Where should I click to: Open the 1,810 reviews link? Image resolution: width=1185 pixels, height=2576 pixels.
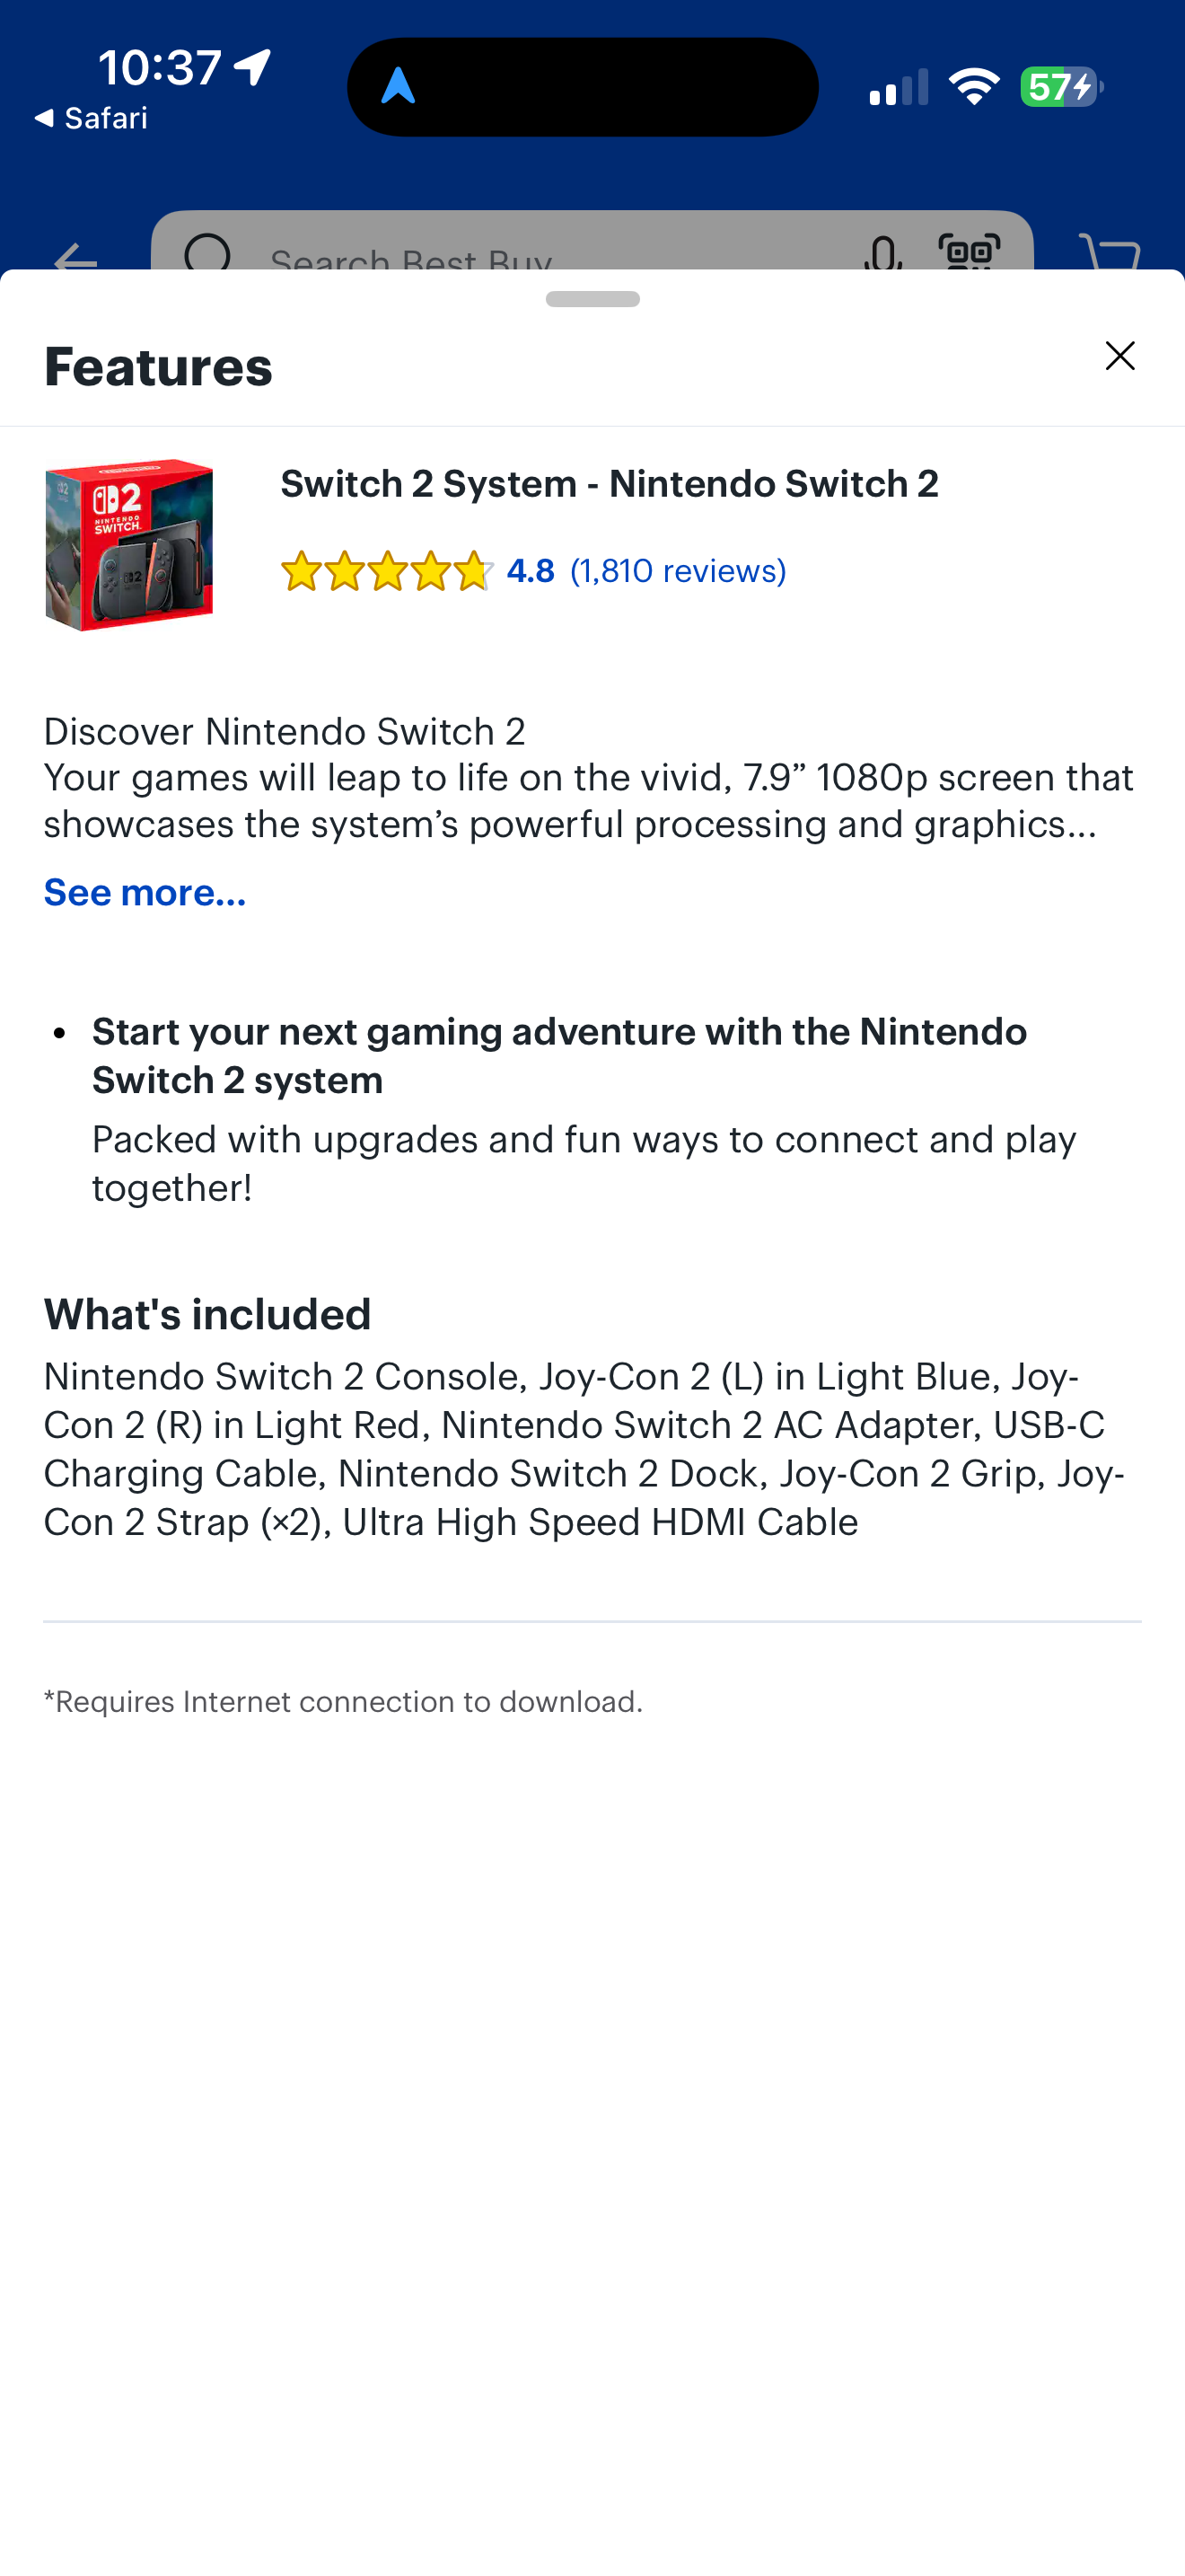678,571
